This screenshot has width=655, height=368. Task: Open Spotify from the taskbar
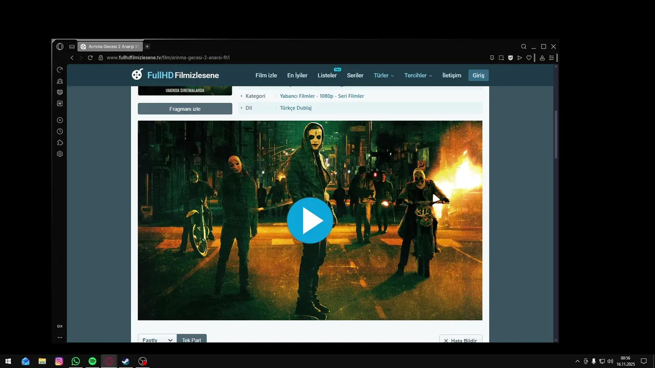(x=92, y=361)
